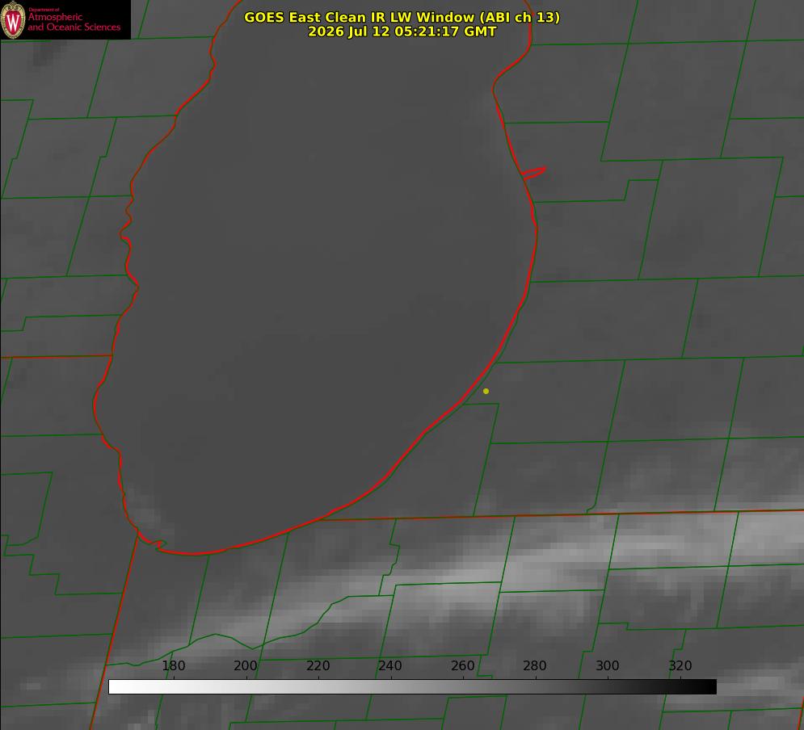Screen dimensions: 804x730
Task: Select the Atmospheric and Oceanic Sciences text
Action: pyautogui.click(x=74, y=22)
